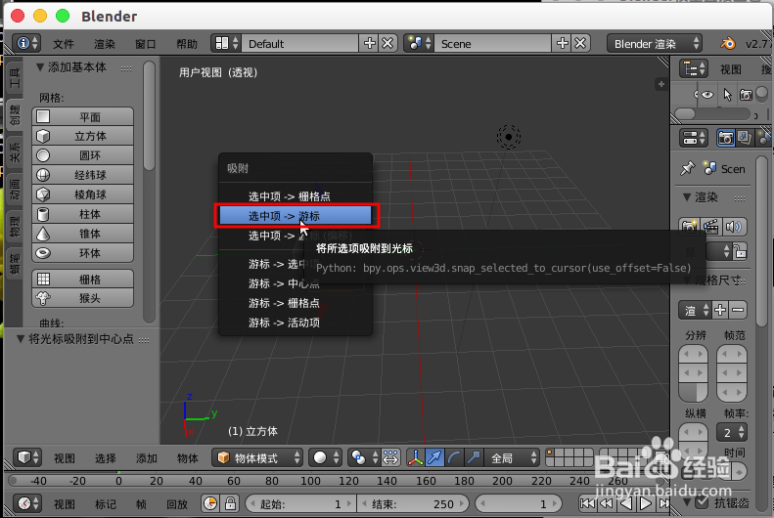Remove the render preset with minus
The width and height of the screenshot is (774, 518).
click(738, 310)
